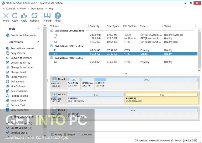This screenshot has height=143, width=202.
Task: Open the Manual book icon
Action: 47,16
